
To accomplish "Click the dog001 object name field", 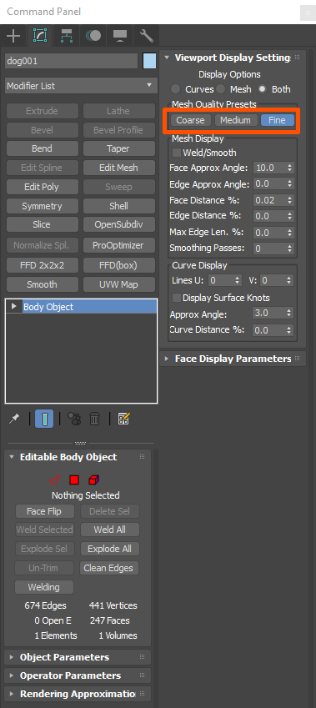I will pos(72,61).
